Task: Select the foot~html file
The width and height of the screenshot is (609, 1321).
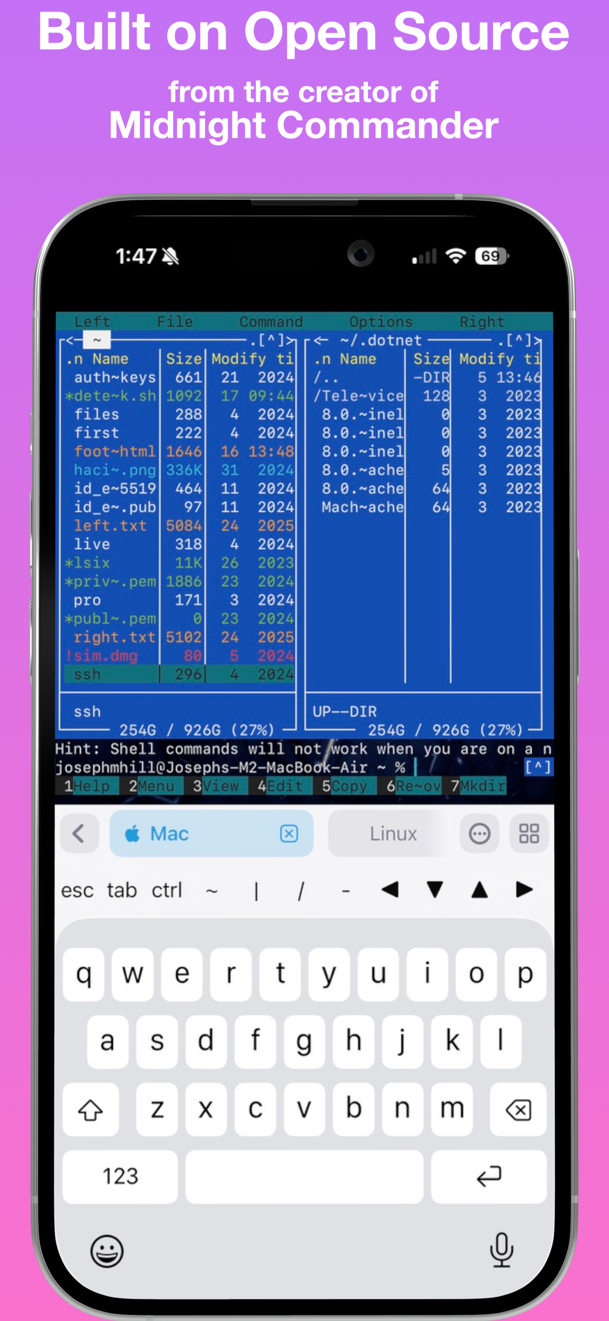Action: pos(179,451)
